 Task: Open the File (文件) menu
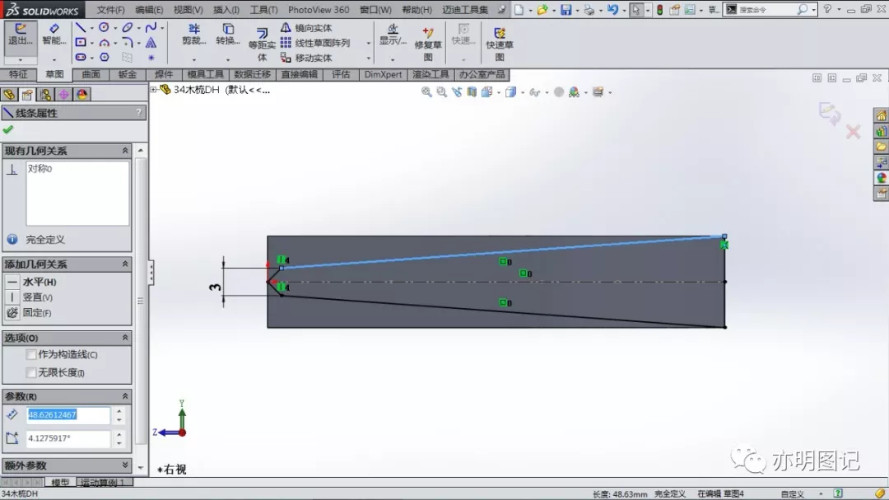pyautogui.click(x=110, y=10)
